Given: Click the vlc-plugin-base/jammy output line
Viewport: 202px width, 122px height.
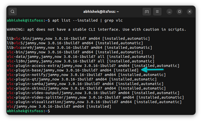Looking at the screenshot, I should point(73,70).
